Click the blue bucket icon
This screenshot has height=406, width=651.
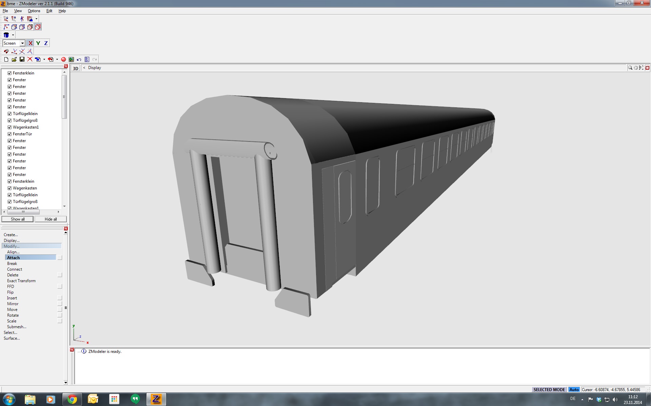[6, 35]
